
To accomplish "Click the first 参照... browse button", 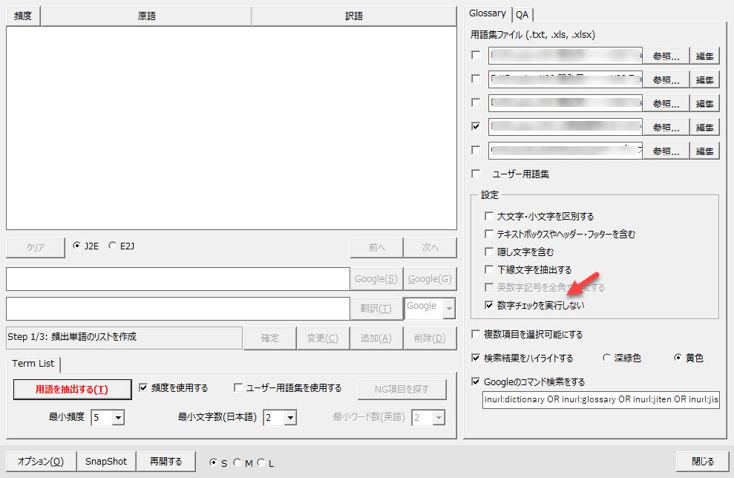I will click(x=666, y=56).
